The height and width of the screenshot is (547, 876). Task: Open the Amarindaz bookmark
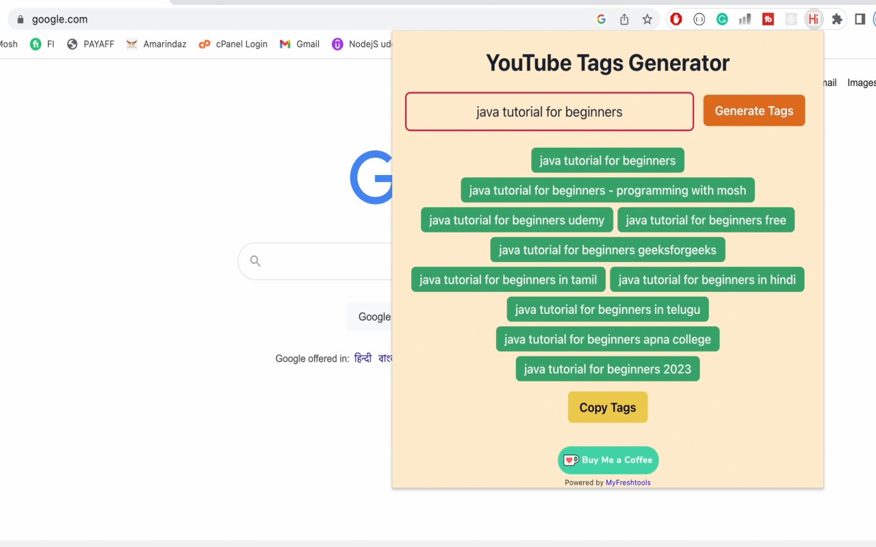(156, 44)
